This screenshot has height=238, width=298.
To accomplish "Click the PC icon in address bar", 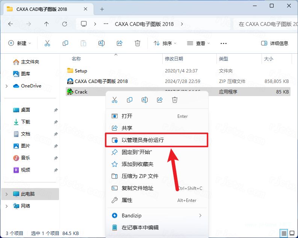I will [84, 24].
